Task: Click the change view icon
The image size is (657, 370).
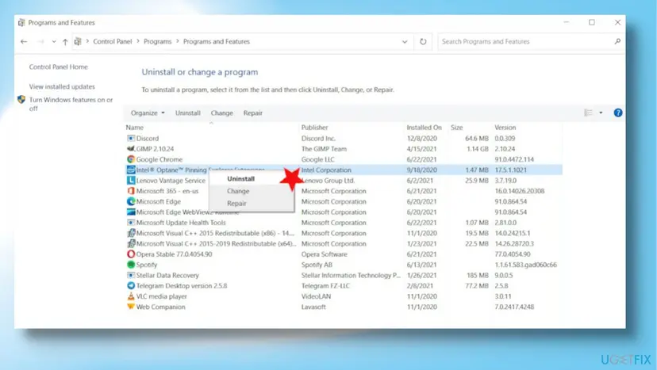Action: tap(588, 113)
